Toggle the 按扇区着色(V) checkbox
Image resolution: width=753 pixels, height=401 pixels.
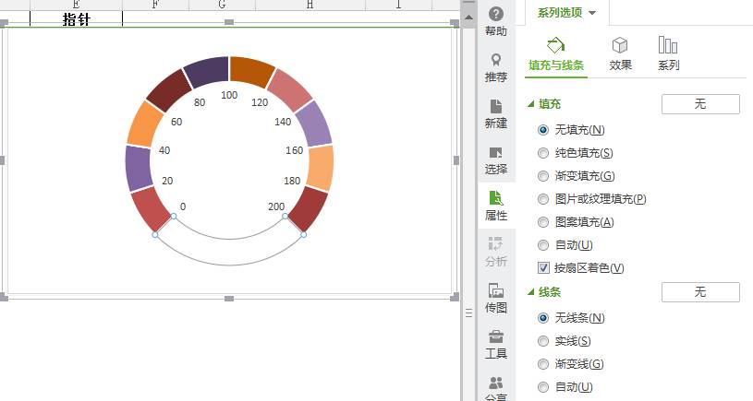pyautogui.click(x=543, y=268)
